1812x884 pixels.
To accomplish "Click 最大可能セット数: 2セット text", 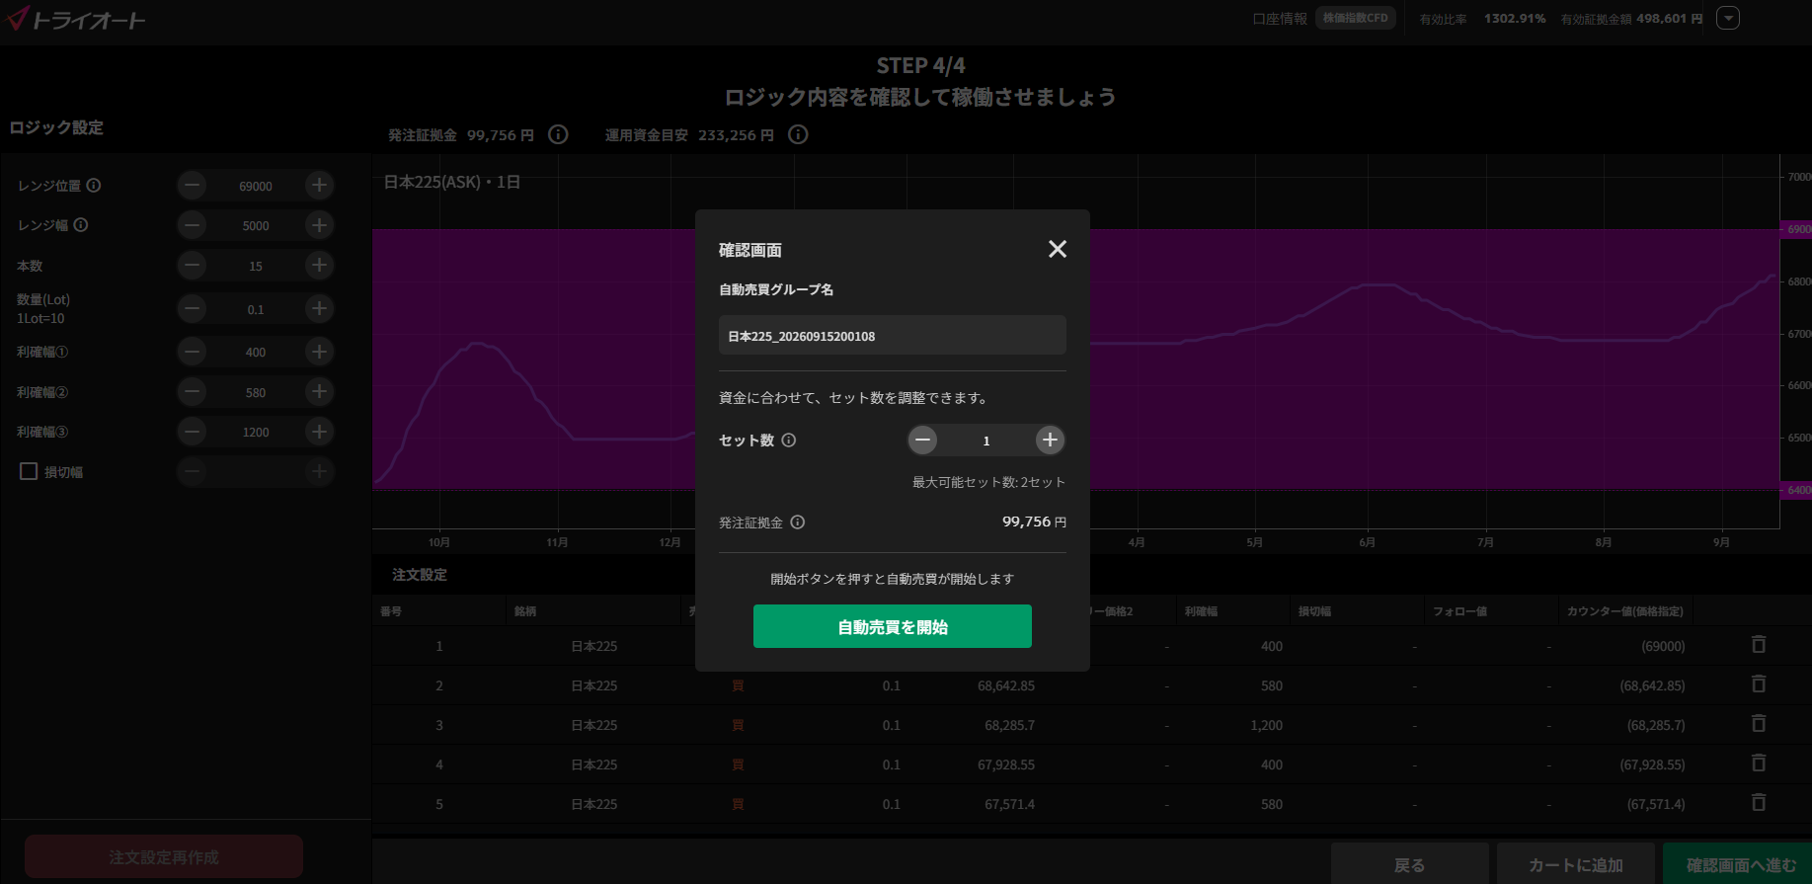I will [x=988, y=482].
